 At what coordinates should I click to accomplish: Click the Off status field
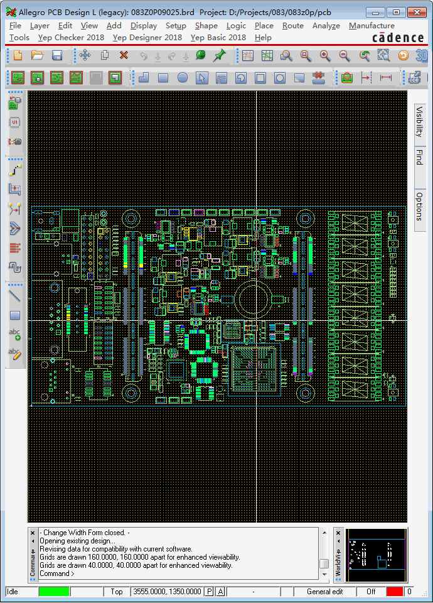(x=371, y=592)
